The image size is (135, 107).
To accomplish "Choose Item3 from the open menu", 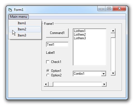I will [x=25, y=35].
